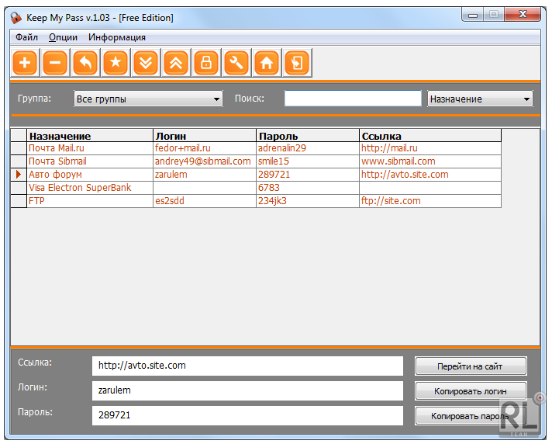Click the Логин field containing zarulem
The width and height of the screenshot is (552, 444).
pyautogui.click(x=247, y=390)
